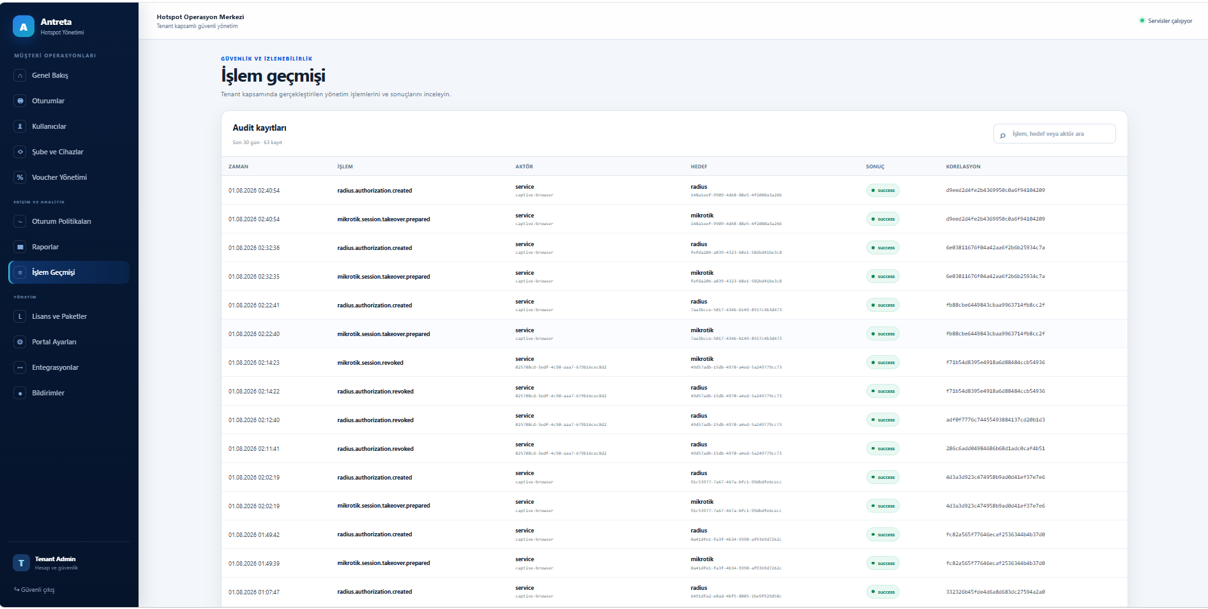Image resolution: width=1208 pixels, height=609 pixels.
Task: Click the search magnifier icon
Action: tap(1002, 135)
